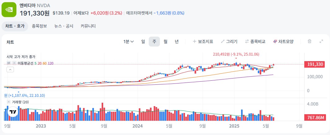This screenshot has height=135, width=330.
Task: Toggle visibility of 이동평균선 moving average lines
Action: (9, 63)
